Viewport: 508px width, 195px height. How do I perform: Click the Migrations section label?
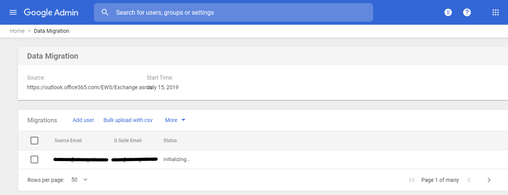tap(42, 120)
